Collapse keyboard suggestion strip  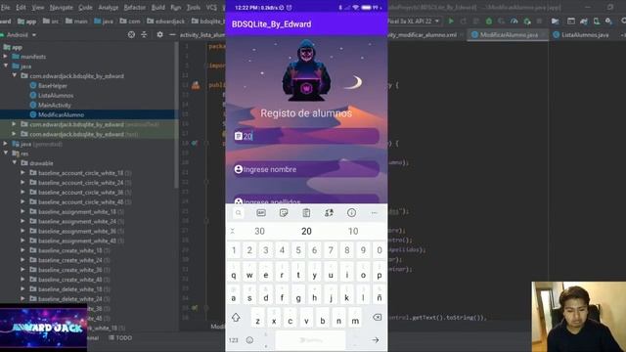pyautogui.click(x=233, y=231)
